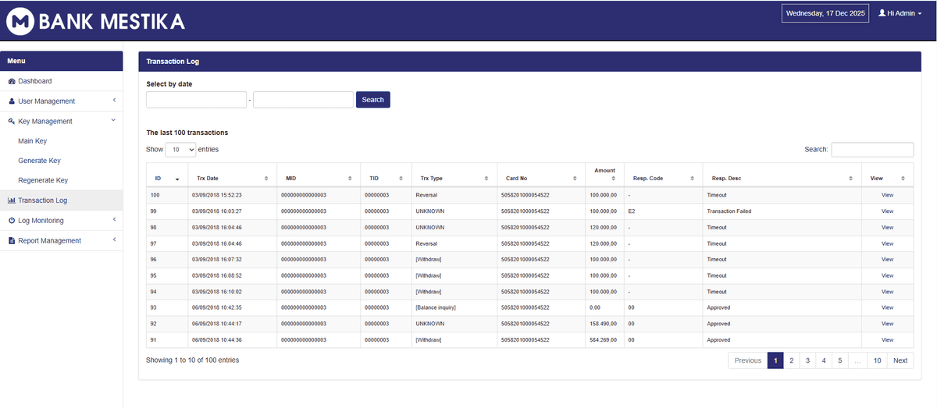
Task: View details of transaction ID 94
Action: 887,292
